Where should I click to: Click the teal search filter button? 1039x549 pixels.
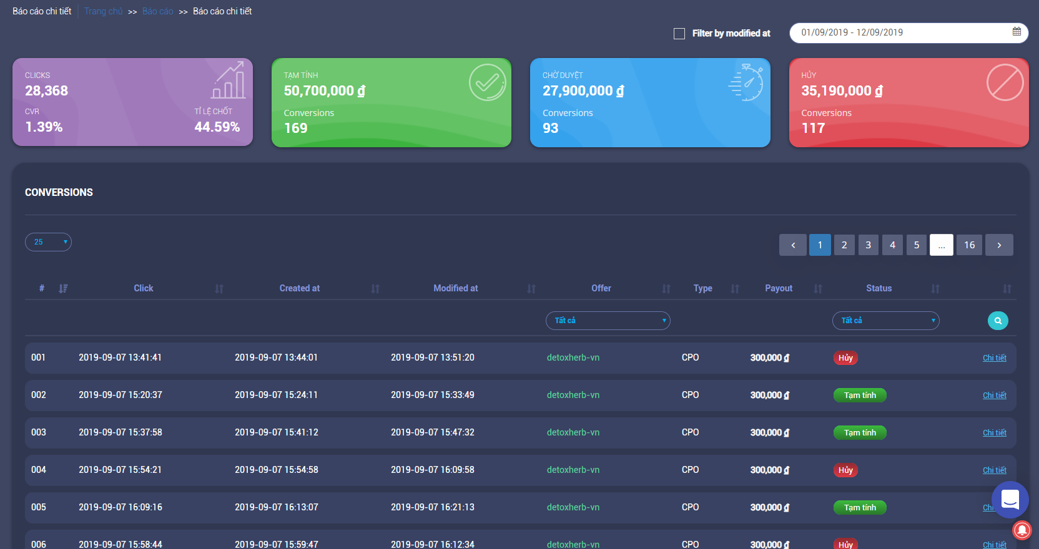(x=998, y=321)
